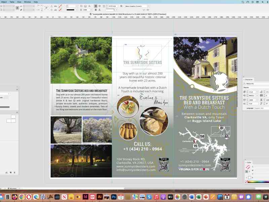Open the Regular font style dropdown
The width and height of the screenshot is (269, 202).
[256, 88]
